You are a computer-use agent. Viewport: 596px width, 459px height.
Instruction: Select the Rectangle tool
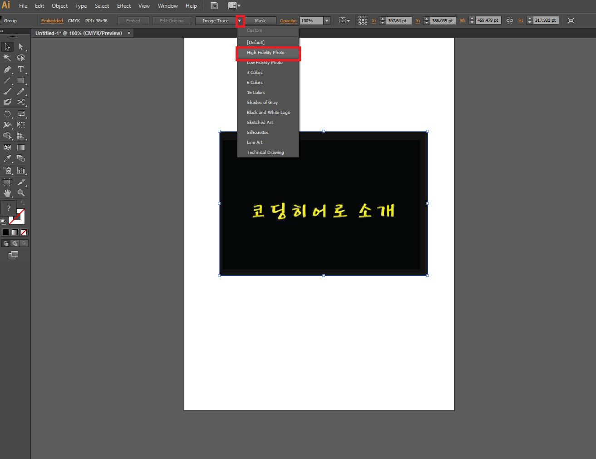click(x=21, y=80)
